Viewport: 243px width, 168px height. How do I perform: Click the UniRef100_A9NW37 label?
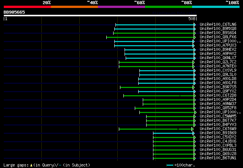tap(218, 104)
